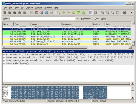Sort packets by Protocol column header

pos(98,24)
